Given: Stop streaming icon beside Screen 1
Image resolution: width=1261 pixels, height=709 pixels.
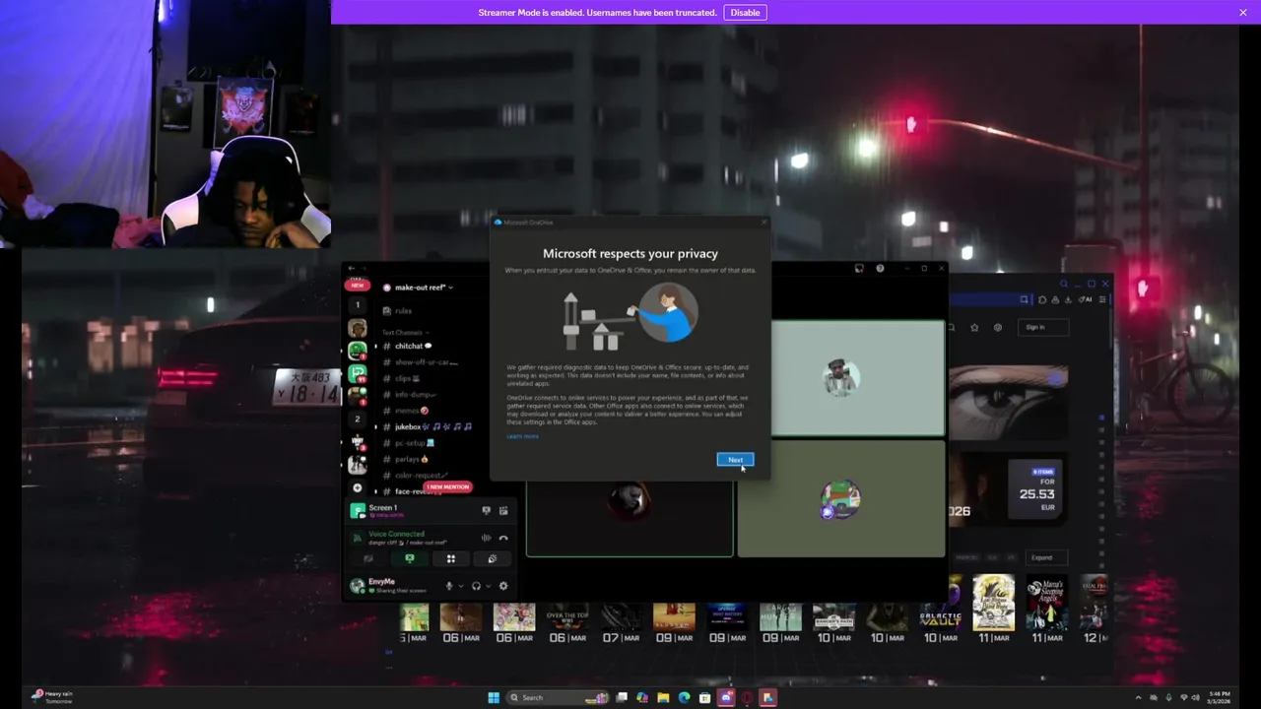Looking at the screenshot, I should coord(486,510).
